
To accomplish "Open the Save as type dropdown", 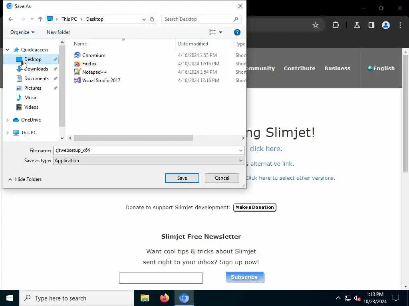I will click(x=149, y=161).
